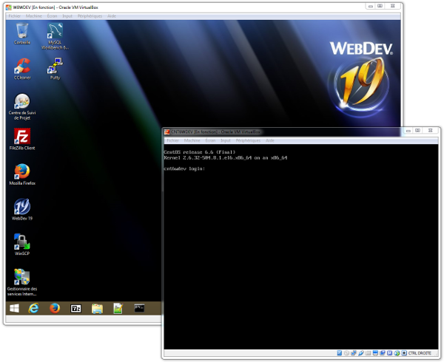The height and width of the screenshot is (362, 444).
Task: Click the Windows Start button in taskbar
Action: (x=15, y=308)
